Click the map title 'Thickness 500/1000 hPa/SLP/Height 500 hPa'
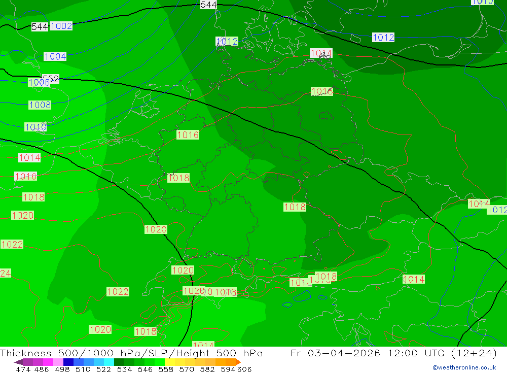This screenshot has height=372, width=507. [x=131, y=353]
